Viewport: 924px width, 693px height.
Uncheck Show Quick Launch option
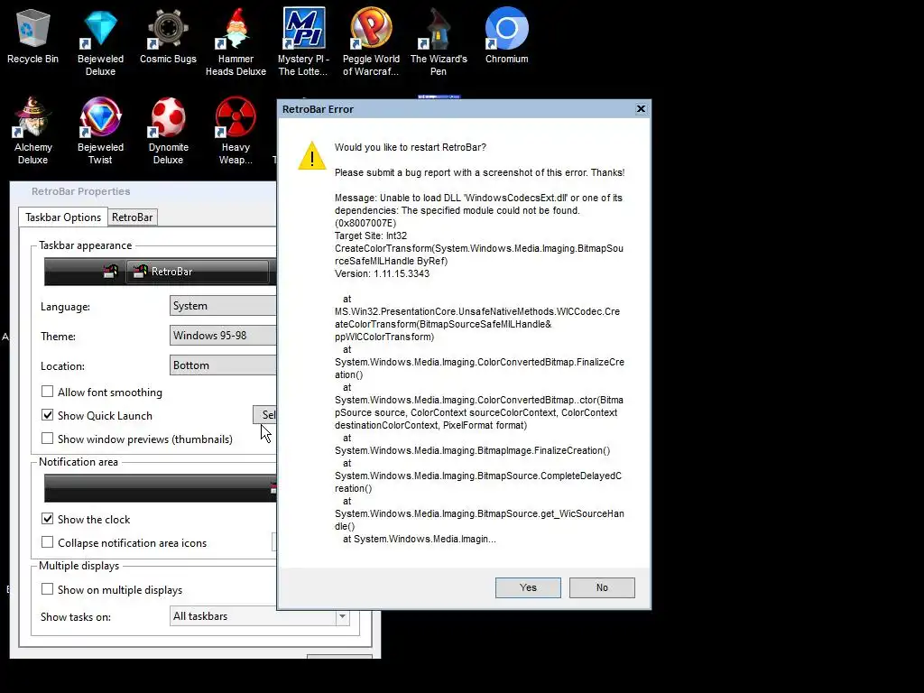[x=47, y=415]
